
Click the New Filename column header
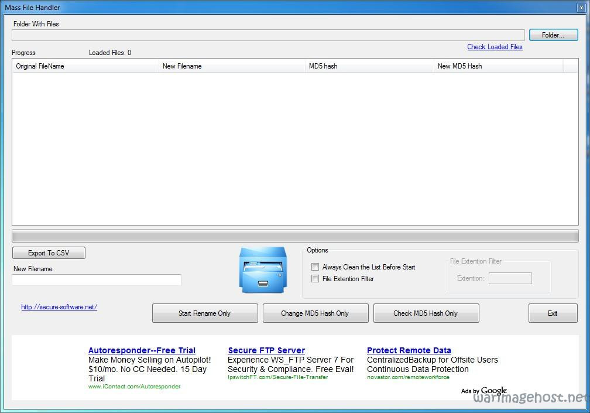[231, 66]
